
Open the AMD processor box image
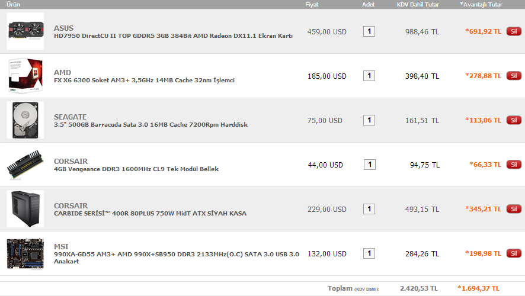coord(25,76)
